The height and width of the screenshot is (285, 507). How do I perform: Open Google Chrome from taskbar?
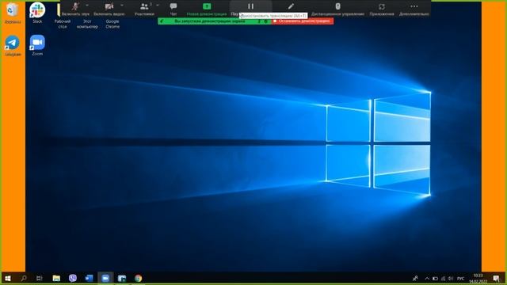[x=139, y=278]
